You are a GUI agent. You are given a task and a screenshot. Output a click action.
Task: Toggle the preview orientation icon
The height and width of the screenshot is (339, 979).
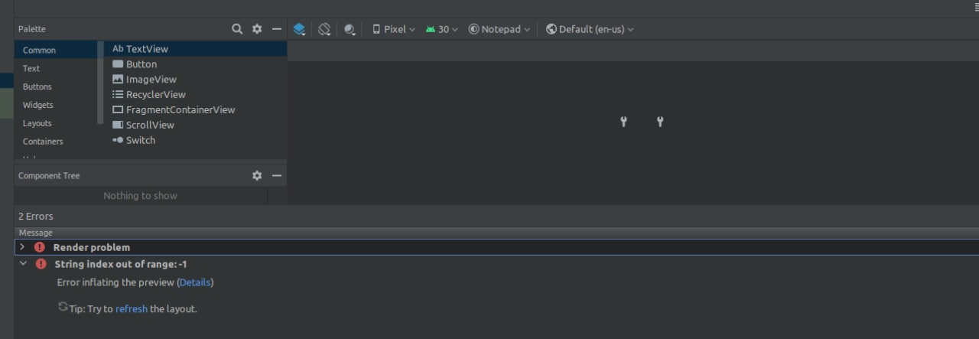(x=324, y=29)
